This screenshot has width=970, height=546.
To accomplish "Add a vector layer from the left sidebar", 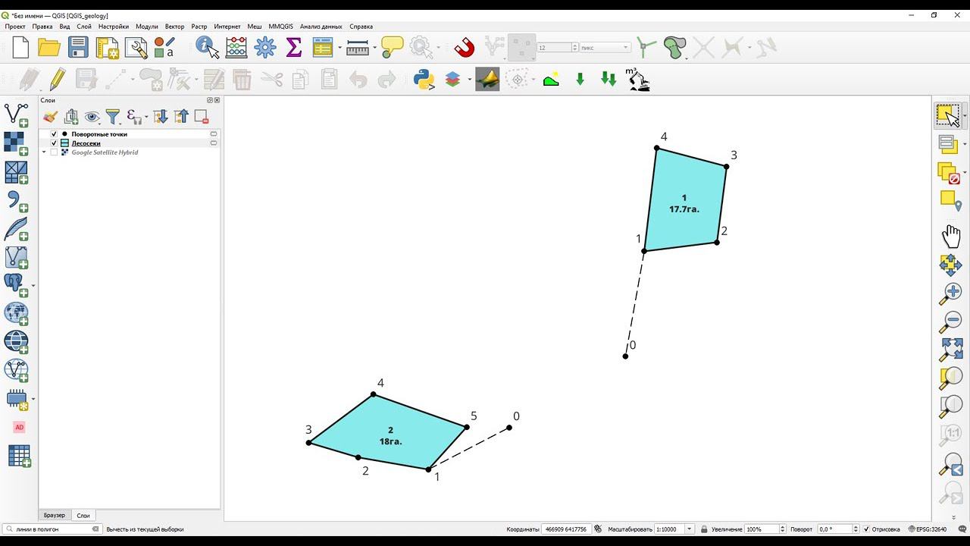I will pyautogui.click(x=16, y=115).
